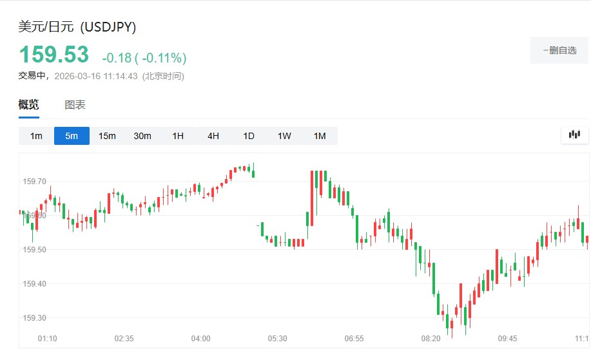Select the 1m timeframe
Screen dimensions: 591x349
[x=36, y=136]
